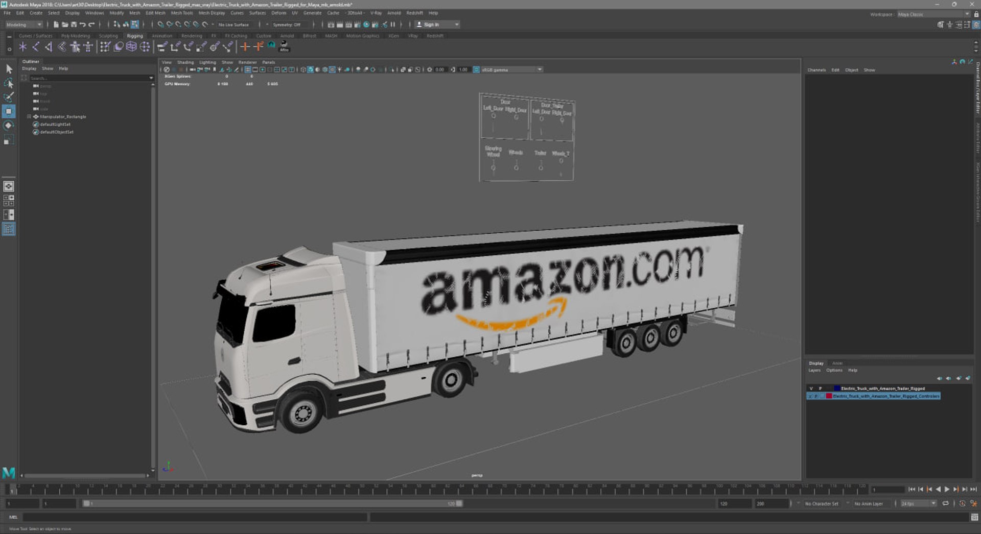Click the Parent Constraint shelf icon
981x534 pixels.
click(162, 47)
